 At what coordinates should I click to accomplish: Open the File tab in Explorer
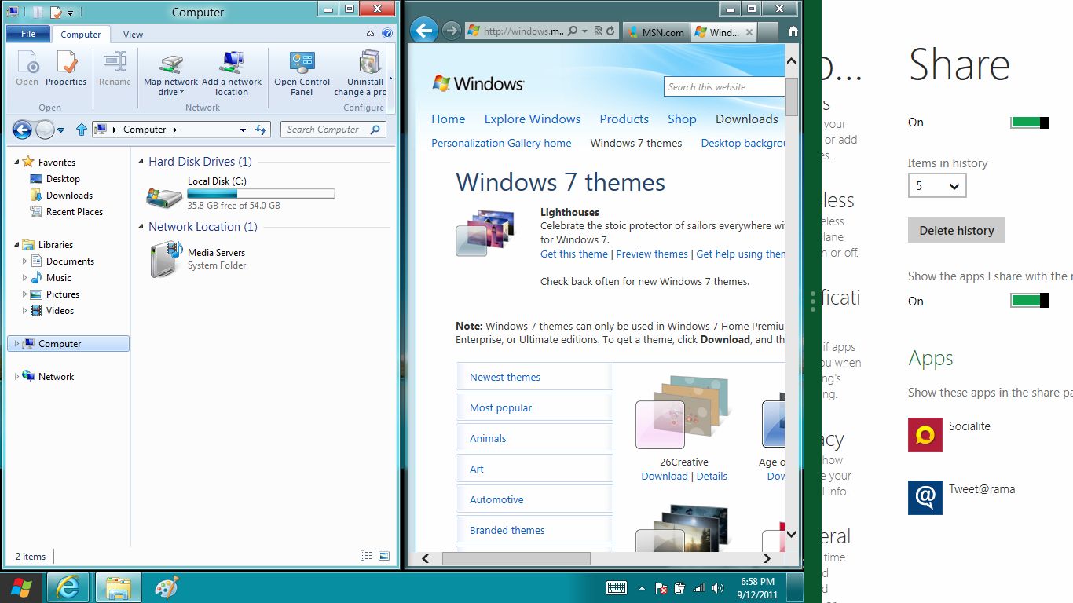point(28,34)
